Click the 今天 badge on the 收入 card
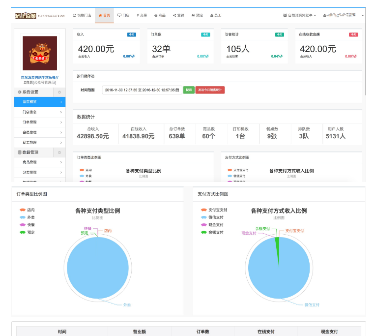The height and width of the screenshot is (336, 376). click(132, 34)
